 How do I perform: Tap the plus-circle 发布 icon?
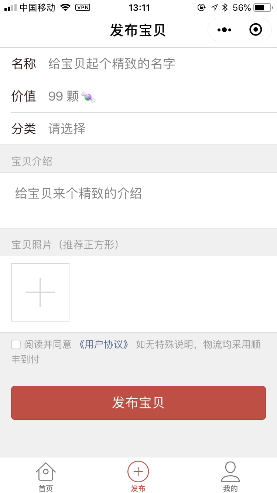pos(138,472)
